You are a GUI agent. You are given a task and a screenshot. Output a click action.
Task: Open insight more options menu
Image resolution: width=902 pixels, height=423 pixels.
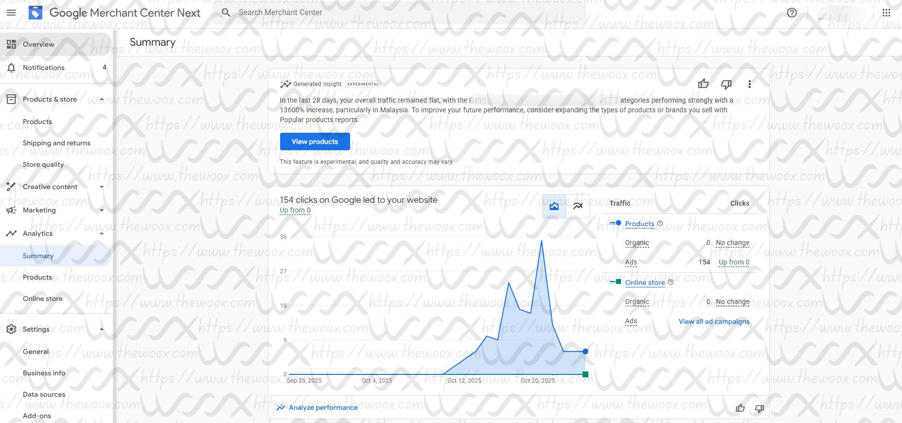tap(749, 84)
